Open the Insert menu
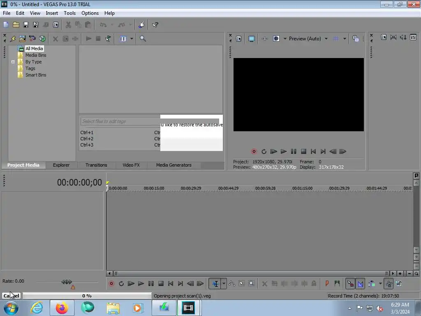The image size is (421, 316). pyautogui.click(x=52, y=13)
